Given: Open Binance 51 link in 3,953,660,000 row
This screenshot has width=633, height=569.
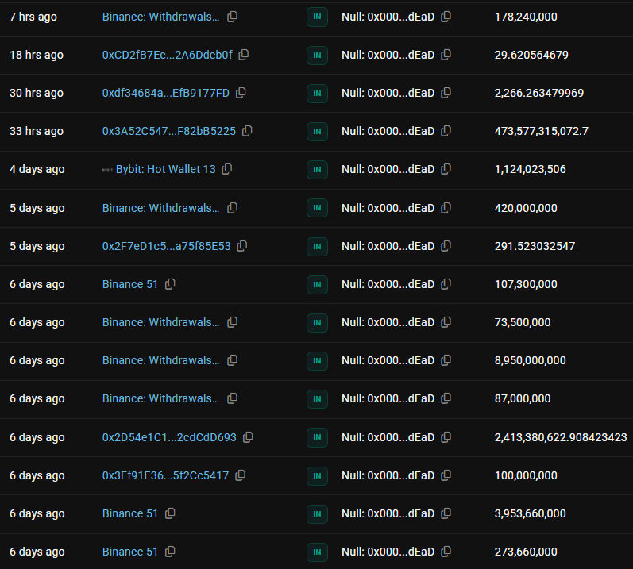Looking at the screenshot, I should [130, 513].
